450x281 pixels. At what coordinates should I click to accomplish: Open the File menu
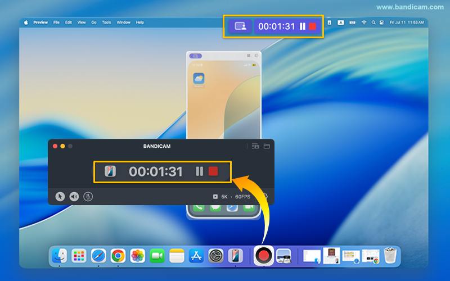56,22
